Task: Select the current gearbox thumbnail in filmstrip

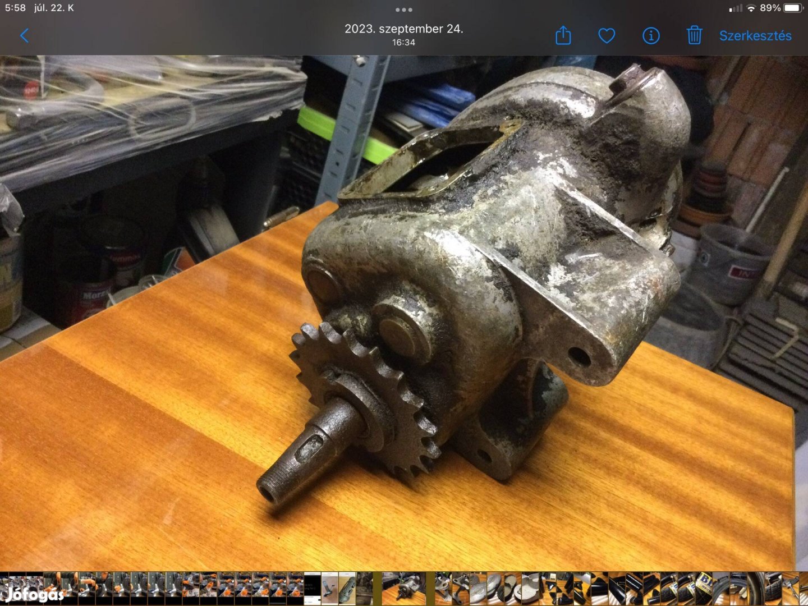Action: point(404,589)
